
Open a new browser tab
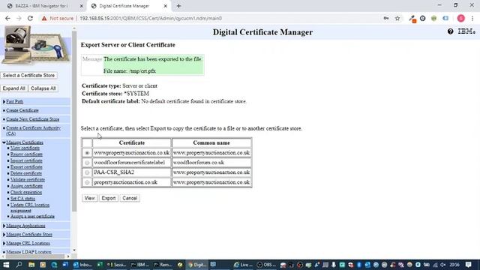coord(178,6)
